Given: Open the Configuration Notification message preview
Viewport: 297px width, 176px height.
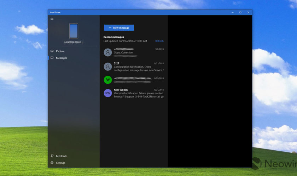Looking at the screenshot, I should [138, 68].
